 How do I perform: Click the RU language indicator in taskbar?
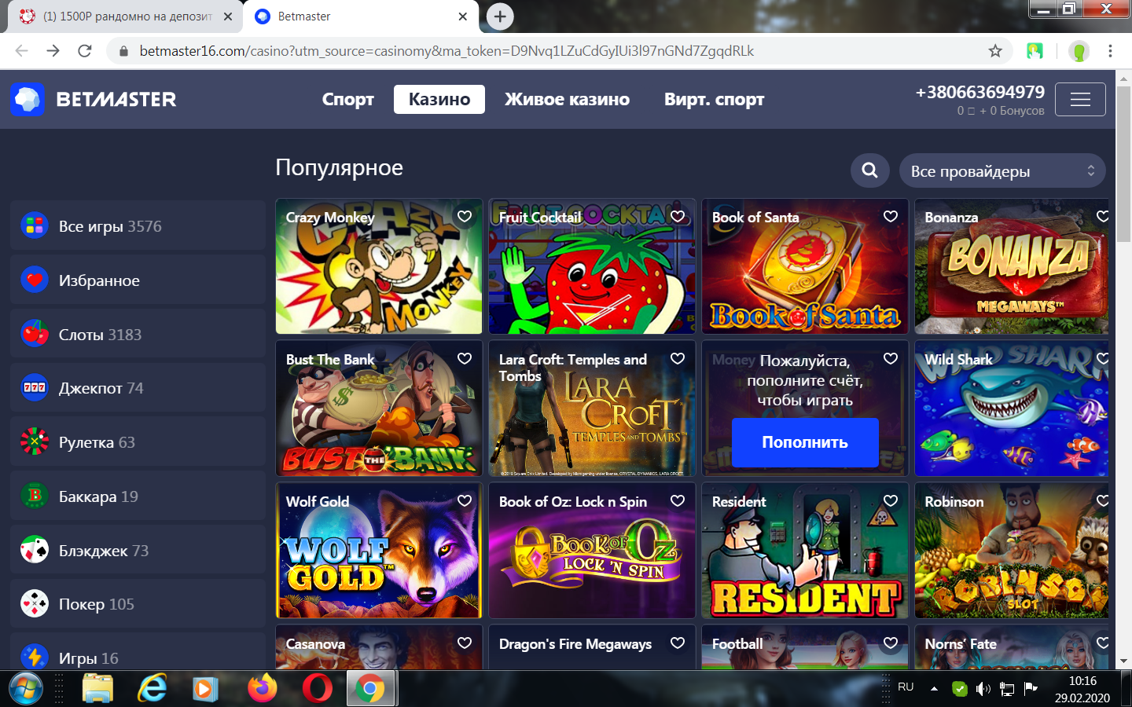pyautogui.click(x=906, y=687)
